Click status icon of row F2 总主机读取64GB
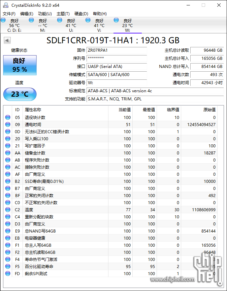227x291 pixels. tap(8, 252)
